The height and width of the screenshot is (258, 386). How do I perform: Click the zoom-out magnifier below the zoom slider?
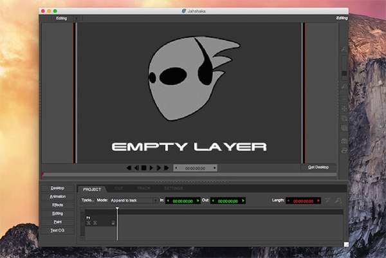(344, 86)
